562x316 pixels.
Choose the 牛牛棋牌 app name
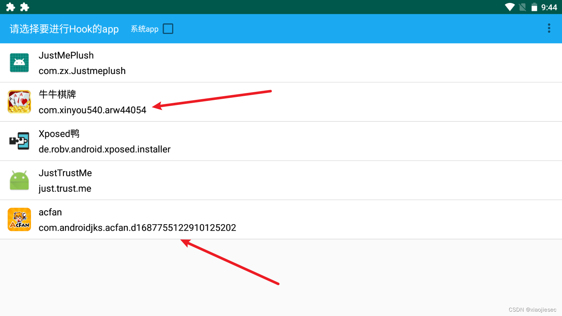(x=57, y=94)
